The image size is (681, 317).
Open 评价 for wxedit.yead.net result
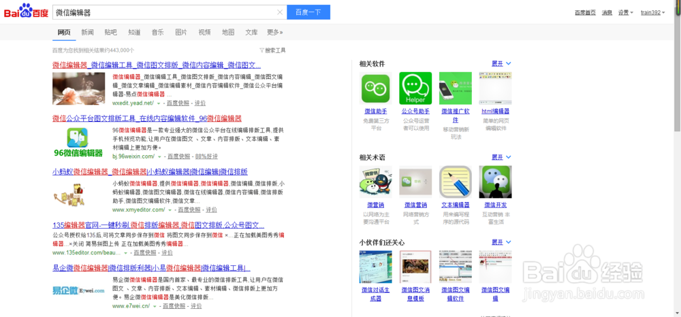[200, 103]
